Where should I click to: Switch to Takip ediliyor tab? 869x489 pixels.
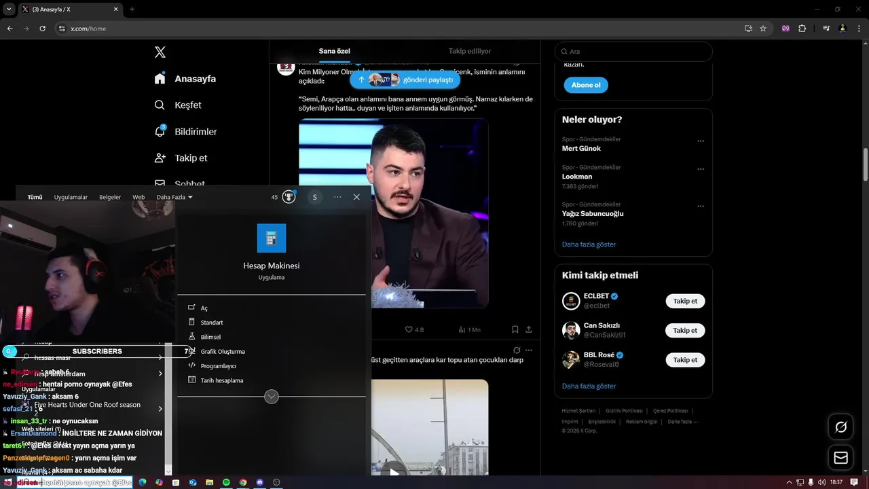point(470,51)
